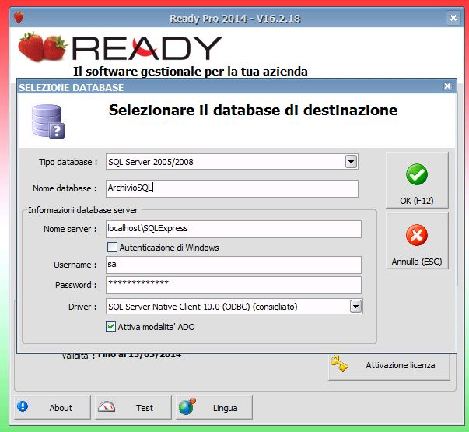The width and height of the screenshot is (469, 432).
Task: Click the slogan Il software gestionale text
Action: tap(191, 72)
